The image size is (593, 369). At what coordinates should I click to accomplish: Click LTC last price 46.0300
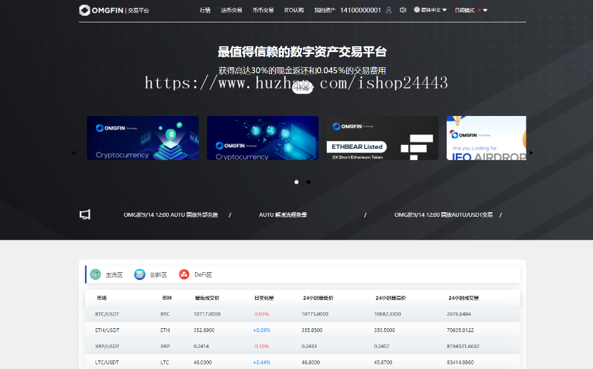[x=202, y=362]
